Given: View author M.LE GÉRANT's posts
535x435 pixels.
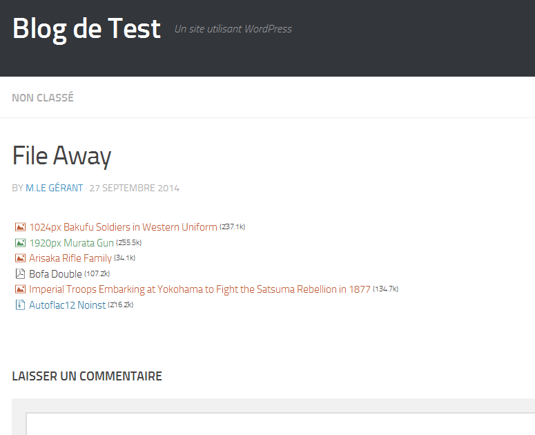Looking at the screenshot, I should coord(55,188).
